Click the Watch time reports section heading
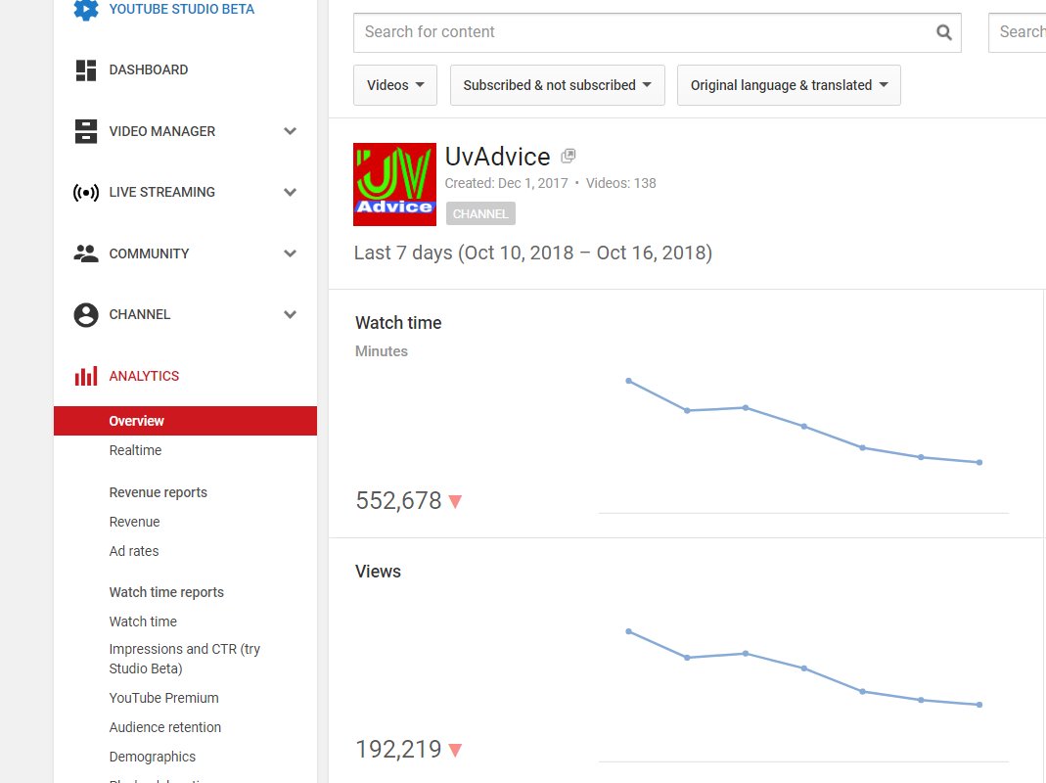This screenshot has height=783, width=1046. (x=166, y=592)
